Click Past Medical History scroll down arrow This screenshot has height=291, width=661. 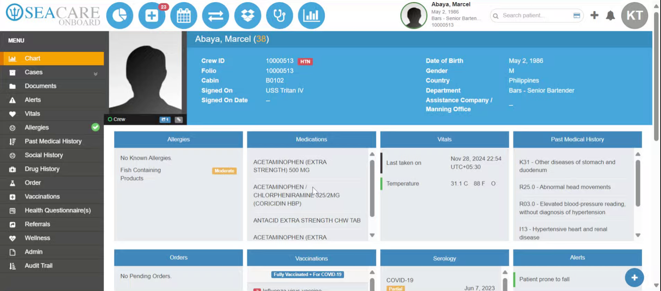coord(638,235)
